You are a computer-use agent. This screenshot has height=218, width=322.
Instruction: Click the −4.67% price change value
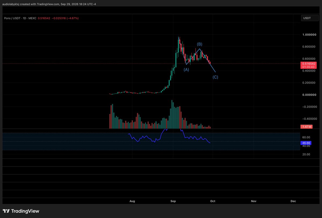pyautogui.click(x=72, y=18)
